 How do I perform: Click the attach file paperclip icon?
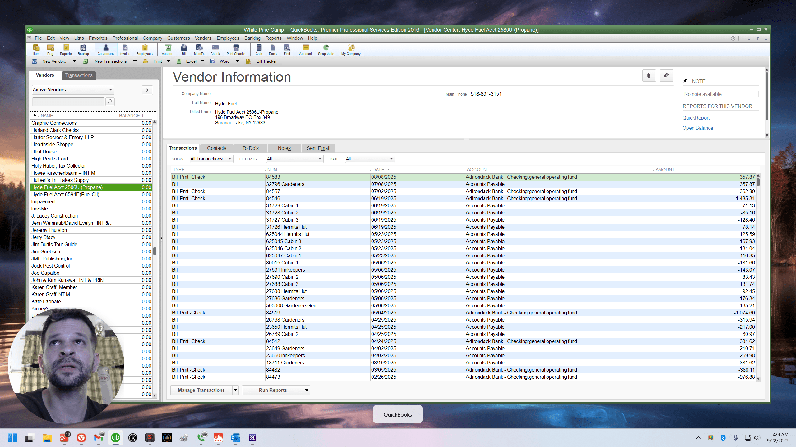[649, 75]
